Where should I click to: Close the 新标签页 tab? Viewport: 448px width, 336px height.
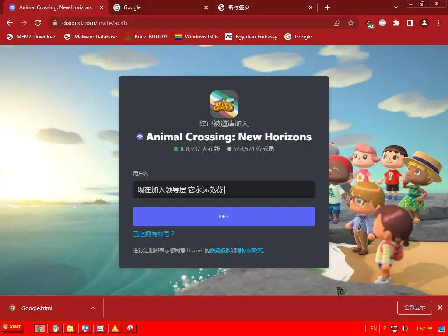point(311,7)
